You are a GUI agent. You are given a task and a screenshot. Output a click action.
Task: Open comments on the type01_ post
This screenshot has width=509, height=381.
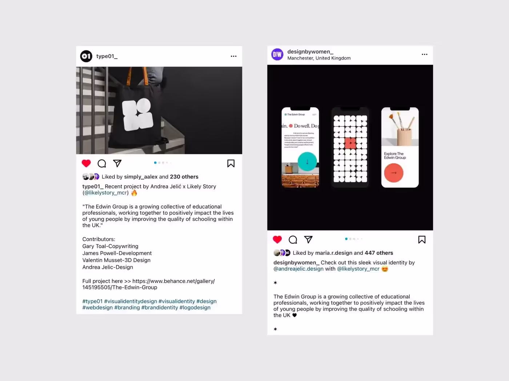(x=102, y=163)
